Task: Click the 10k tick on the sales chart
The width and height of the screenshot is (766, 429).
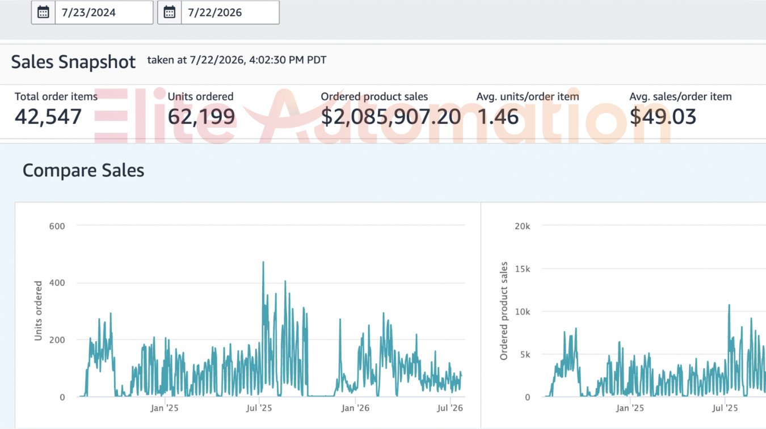Action: (x=522, y=312)
